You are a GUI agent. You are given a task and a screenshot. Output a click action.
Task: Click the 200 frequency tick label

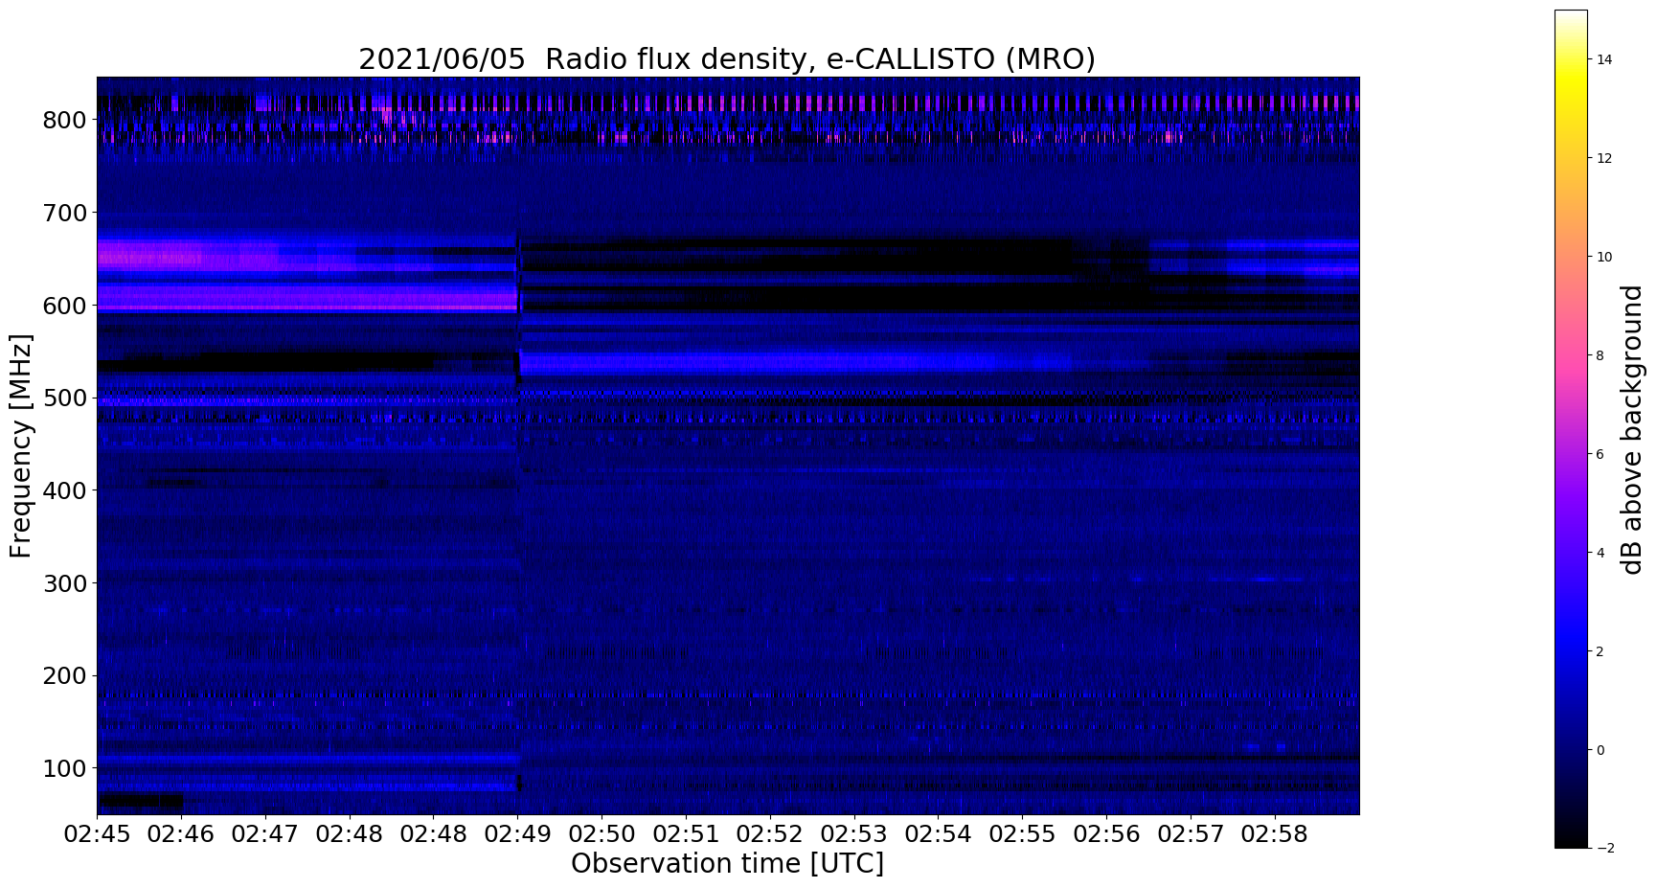66,676
